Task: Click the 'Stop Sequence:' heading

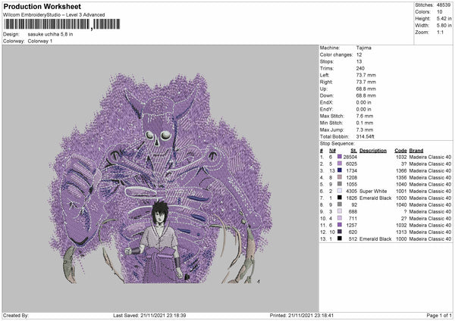Action: click(337, 144)
